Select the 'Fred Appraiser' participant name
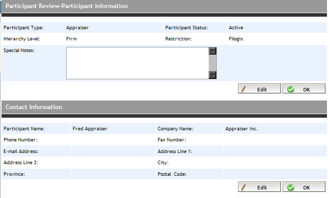The height and width of the screenshot is (198, 330). pos(90,129)
